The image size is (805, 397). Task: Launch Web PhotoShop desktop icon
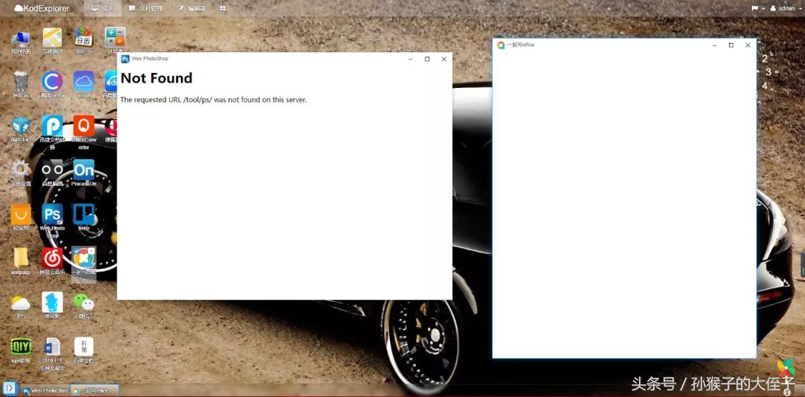coord(52,215)
